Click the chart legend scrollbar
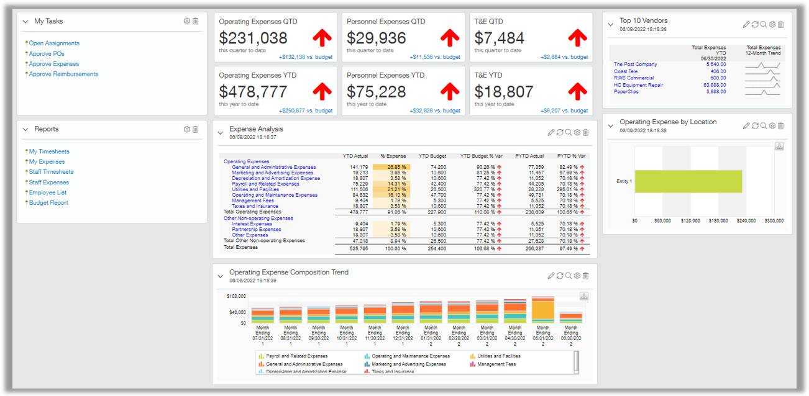This screenshot has width=809, height=396. click(576, 362)
